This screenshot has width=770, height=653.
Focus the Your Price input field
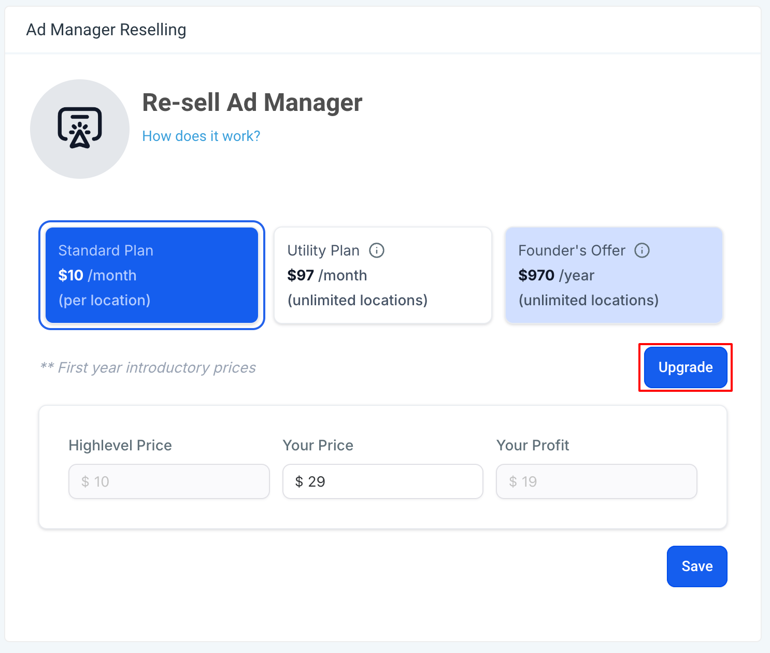pos(383,481)
